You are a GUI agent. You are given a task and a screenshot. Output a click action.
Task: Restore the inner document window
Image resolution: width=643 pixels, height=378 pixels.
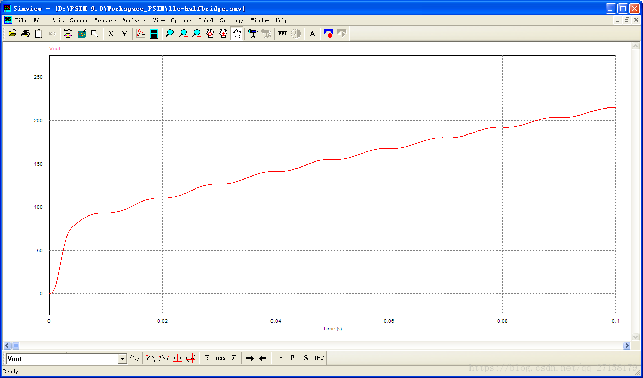[x=627, y=20]
